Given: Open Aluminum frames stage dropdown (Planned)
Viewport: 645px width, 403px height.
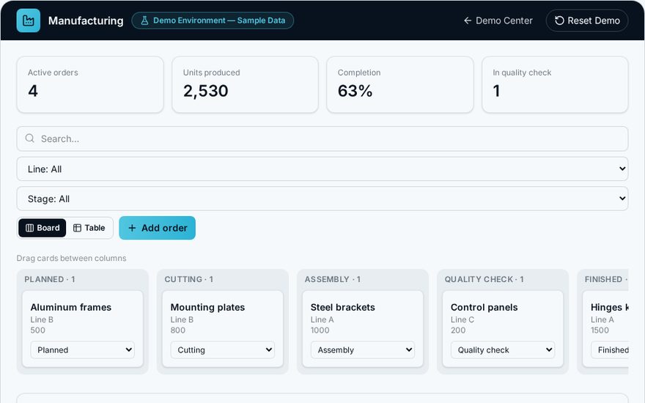Looking at the screenshot, I should [83, 350].
